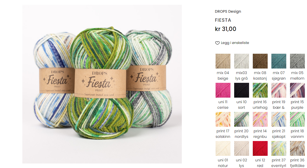The height and width of the screenshot is (168, 307).
Task: Choose the mix03 lys grå yarn color
Action: pos(241,61)
